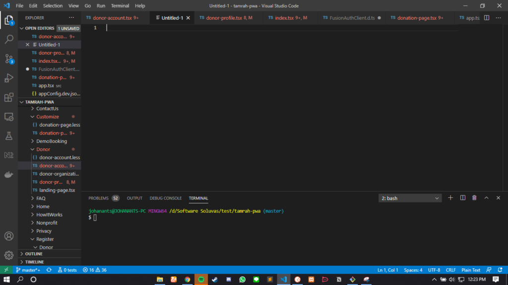Change Plain Text language mode
Viewport: 508px width, 285px height.
471,270
